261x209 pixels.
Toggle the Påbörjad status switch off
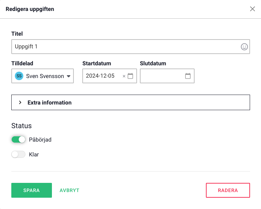(x=18, y=140)
